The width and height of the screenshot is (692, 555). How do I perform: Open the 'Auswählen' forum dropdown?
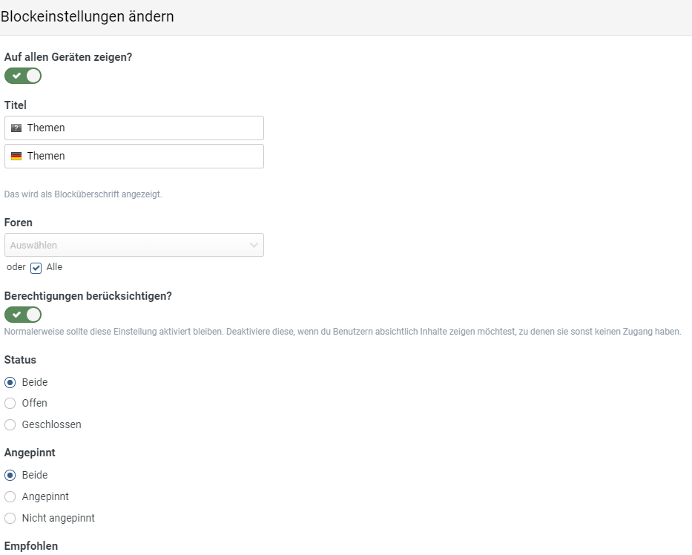coord(134,245)
